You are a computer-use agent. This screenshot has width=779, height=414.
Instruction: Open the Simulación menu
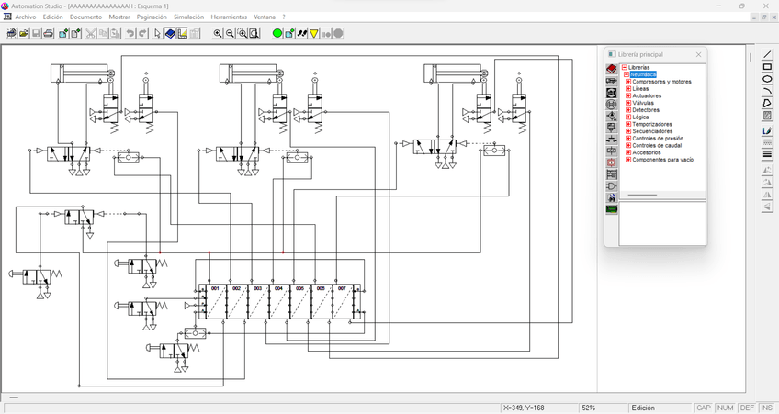[188, 17]
